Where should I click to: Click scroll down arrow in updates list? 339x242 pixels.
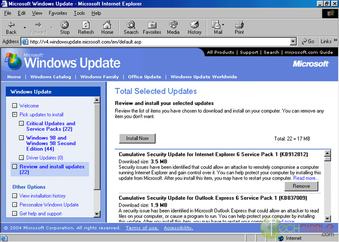pyautogui.click(x=328, y=218)
